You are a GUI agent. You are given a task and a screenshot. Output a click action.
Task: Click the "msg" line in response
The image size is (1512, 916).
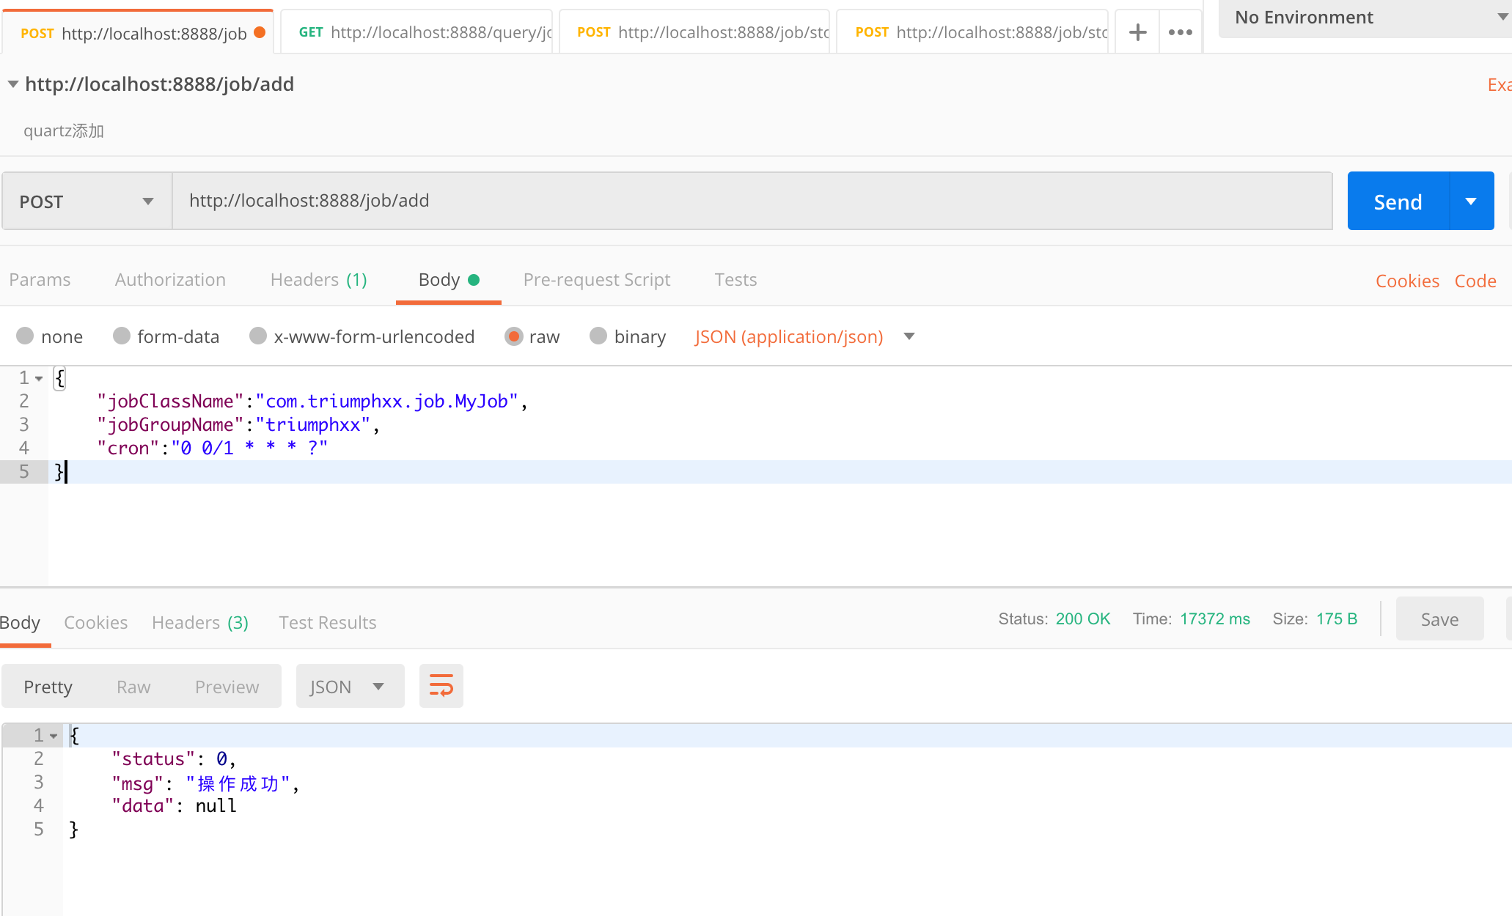point(205,783)
